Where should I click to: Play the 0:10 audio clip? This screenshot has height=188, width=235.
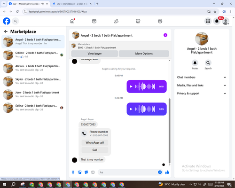tap(131, 86)
